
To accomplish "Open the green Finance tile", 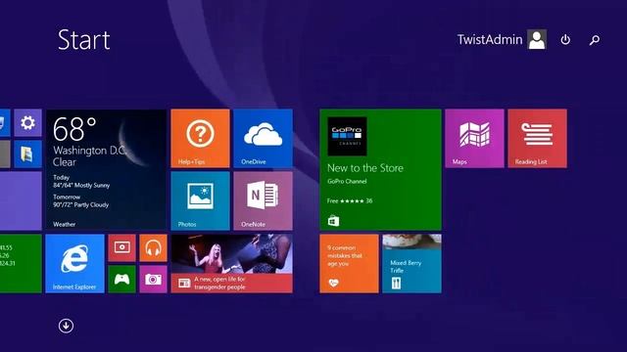I will 21,264.
